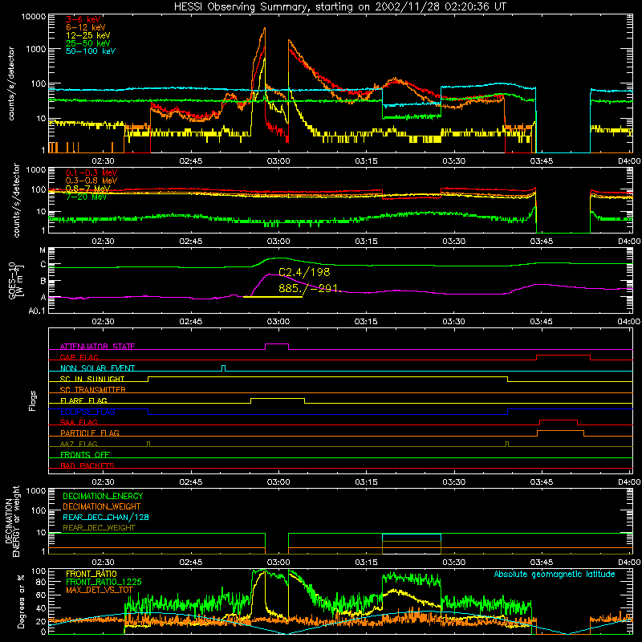This screenshot has width=642, height=642.
Task: Select the DECIMATION_WEIGHT legend label
Action: 102,506
